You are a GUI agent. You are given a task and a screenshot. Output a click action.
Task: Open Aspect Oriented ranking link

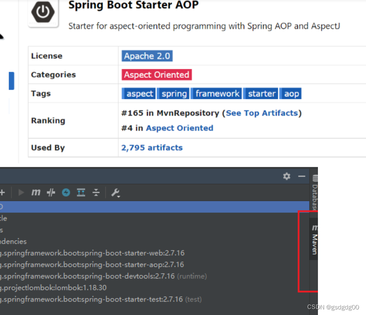[179, 128]
